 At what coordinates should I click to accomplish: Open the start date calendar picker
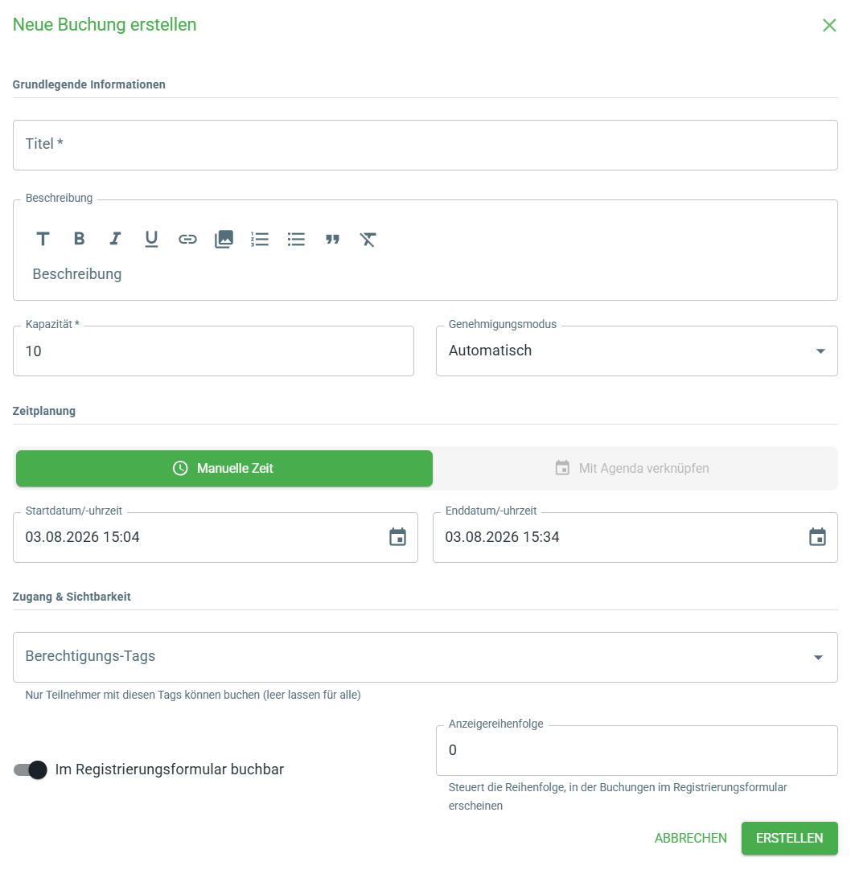point(397,537)
